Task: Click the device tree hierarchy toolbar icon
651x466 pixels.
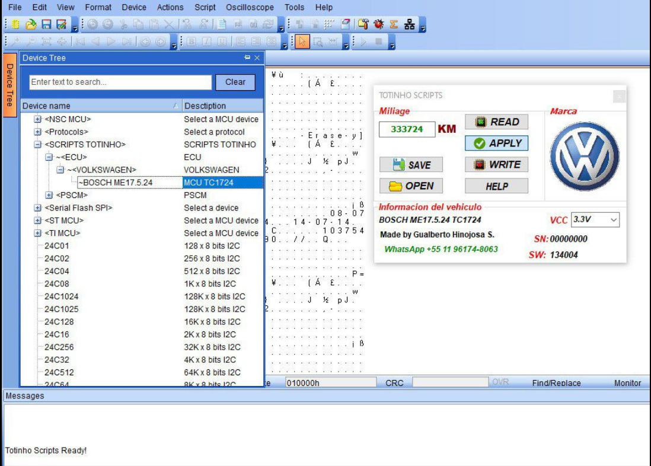Action: click(x=409, y=25)
